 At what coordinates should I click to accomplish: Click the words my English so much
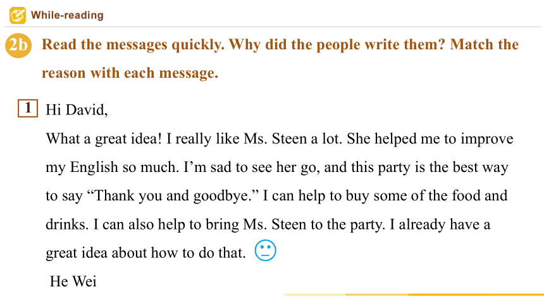click(113, 168)
